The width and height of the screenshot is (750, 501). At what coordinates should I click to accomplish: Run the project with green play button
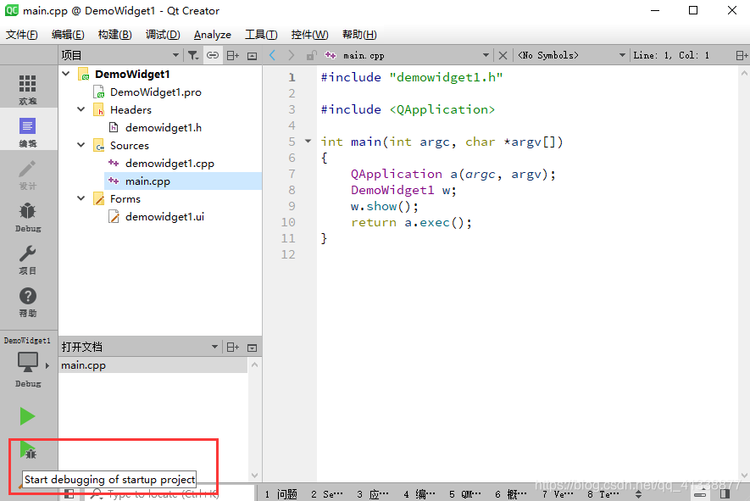(28, 416)
